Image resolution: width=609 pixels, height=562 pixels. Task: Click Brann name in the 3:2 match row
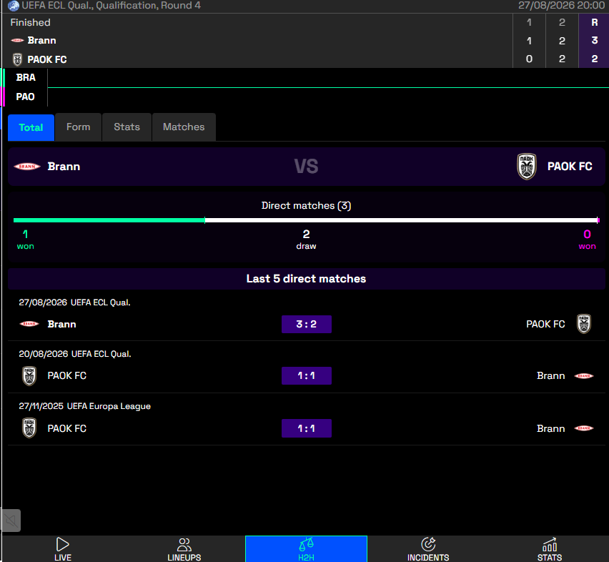click(61, 325)
